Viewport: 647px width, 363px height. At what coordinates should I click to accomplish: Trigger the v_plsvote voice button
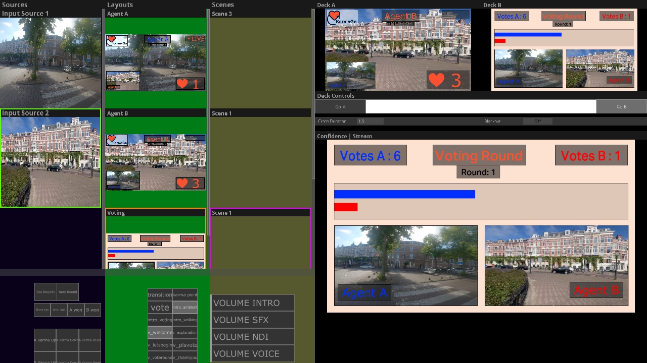pyautogui.click(x=185, y=345)
